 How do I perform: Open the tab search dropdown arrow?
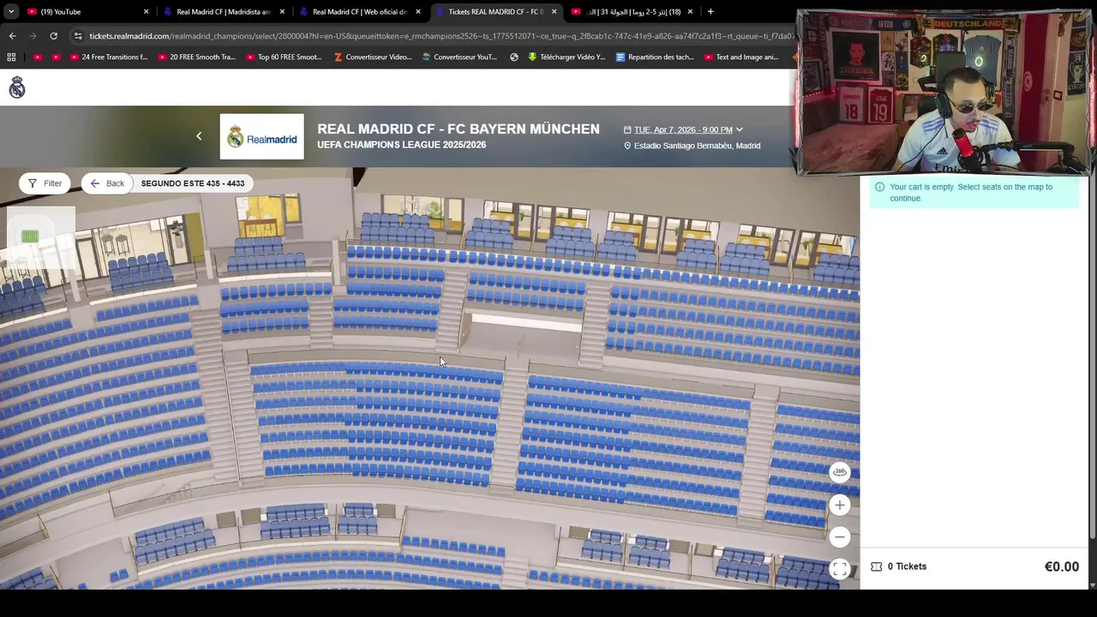click(11, 12)
